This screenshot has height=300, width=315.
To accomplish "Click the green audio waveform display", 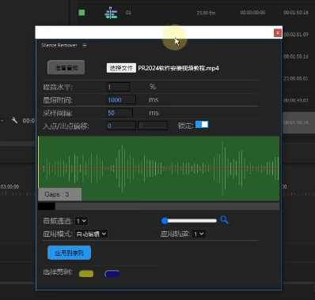I will coord(159,168).
